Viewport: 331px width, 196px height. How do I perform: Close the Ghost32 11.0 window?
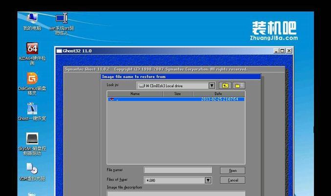289,51
